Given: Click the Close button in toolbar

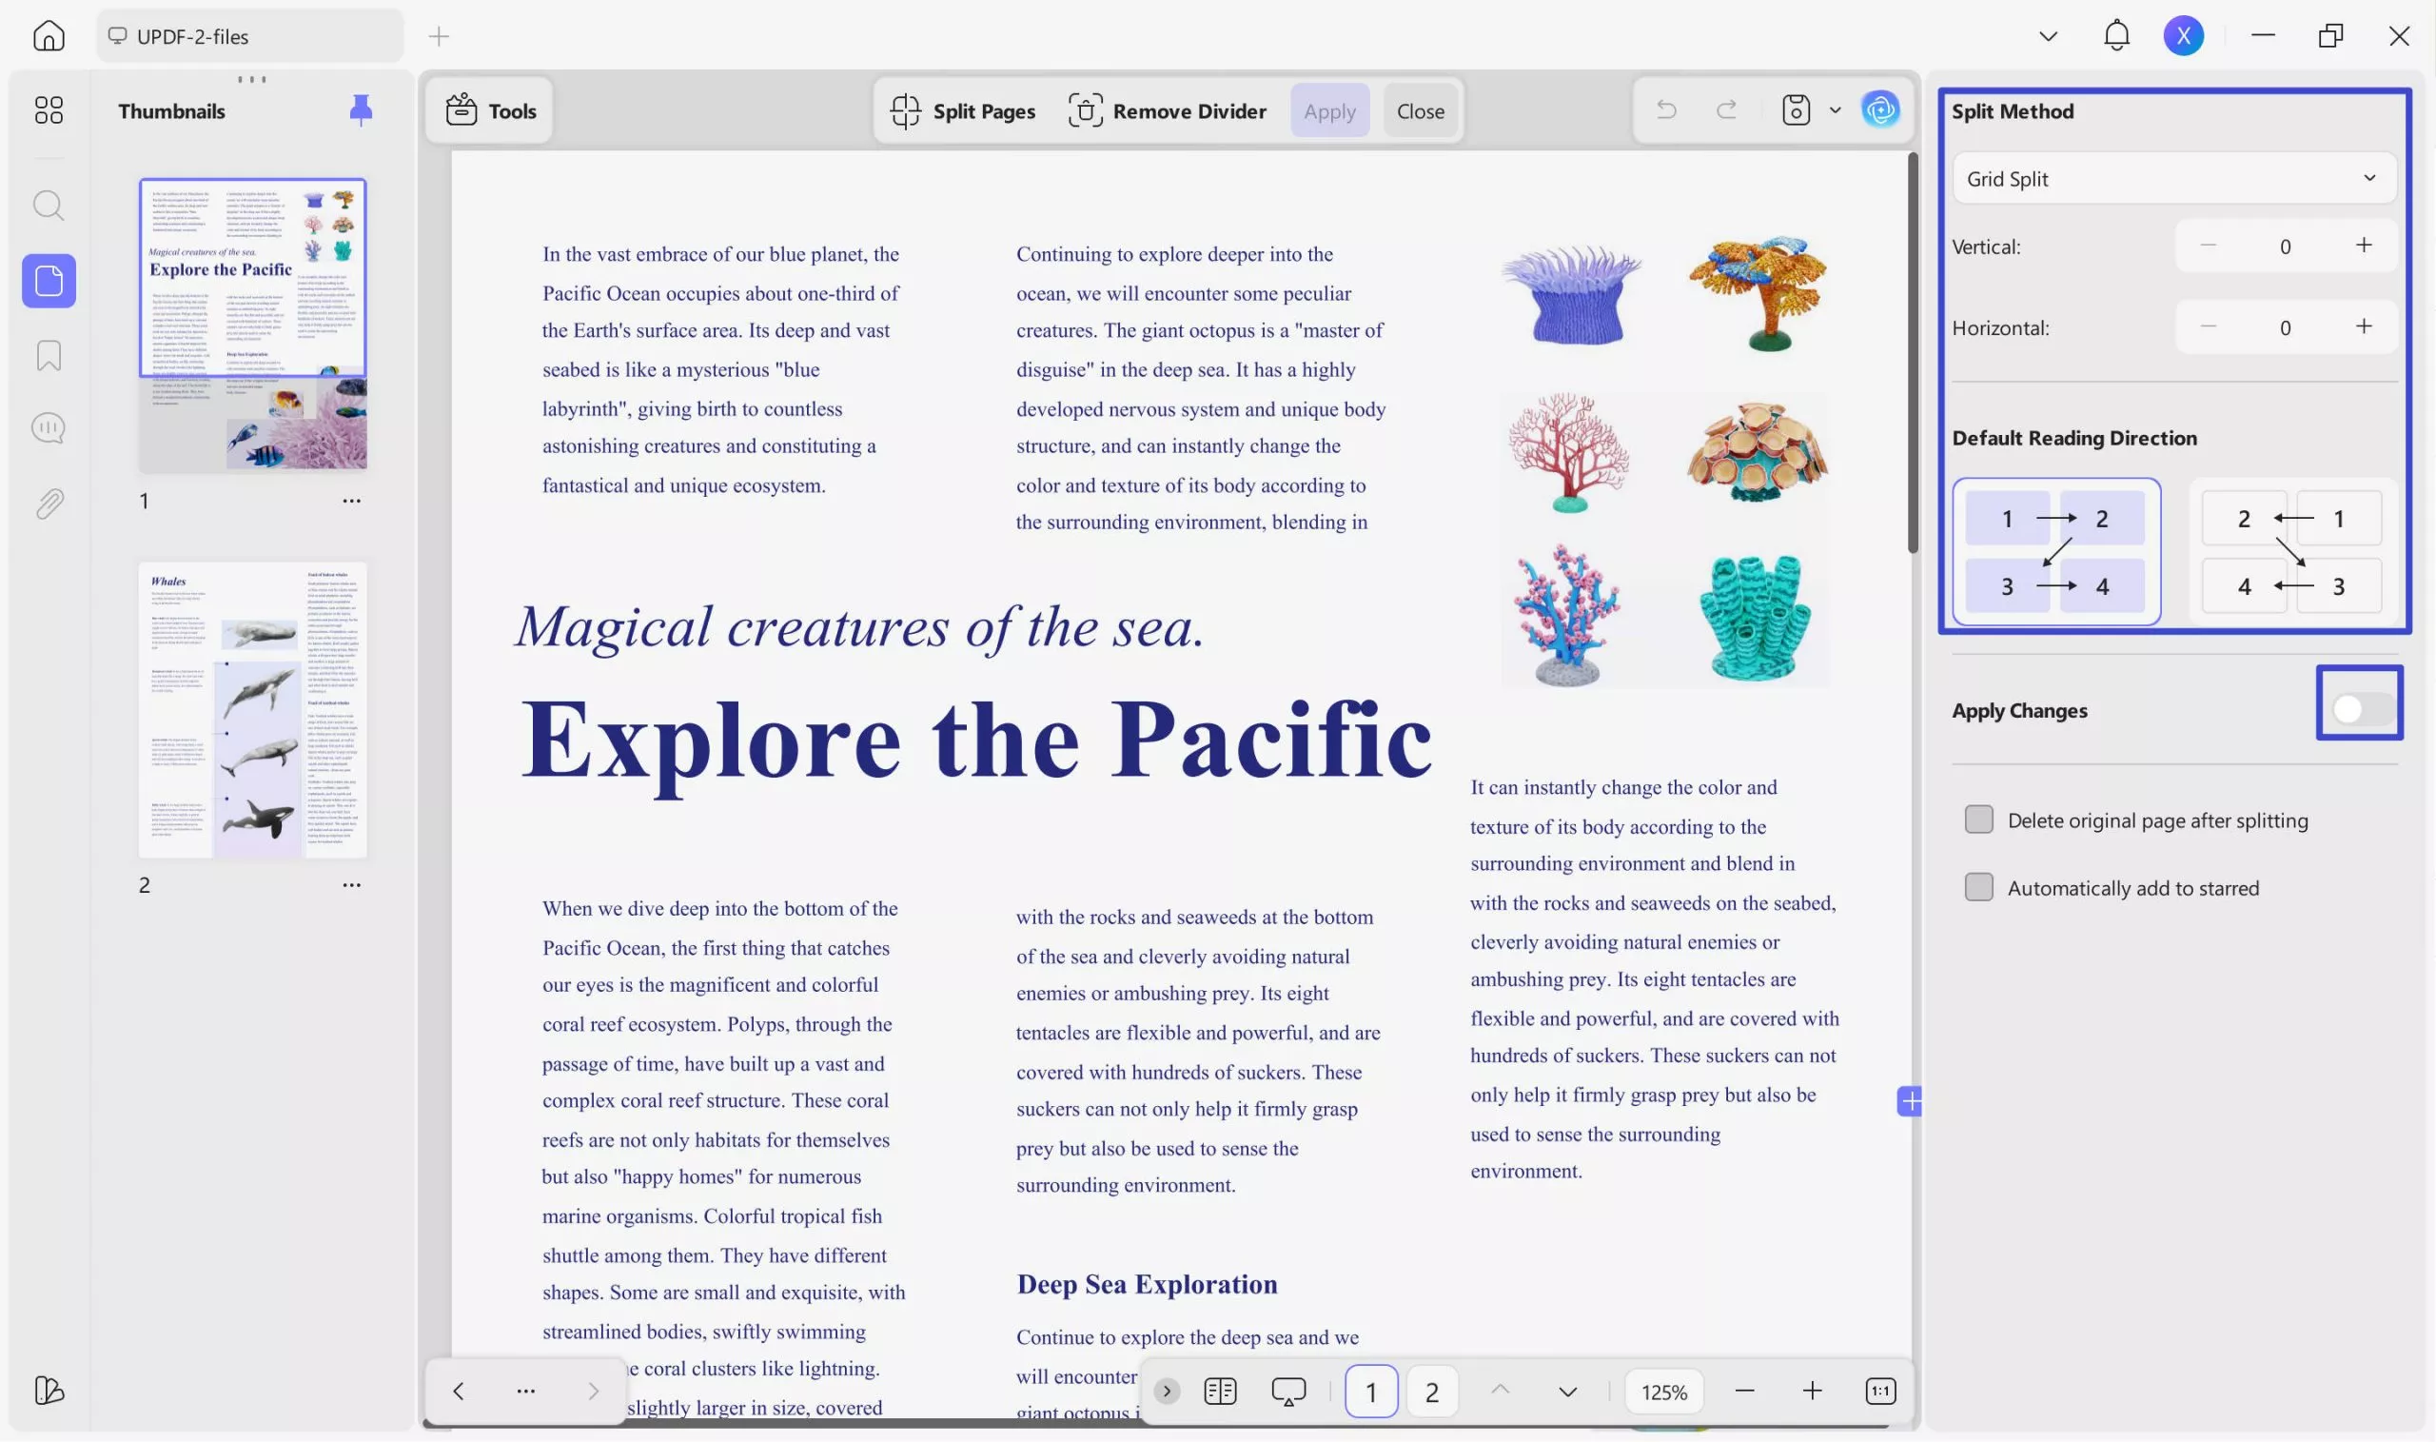Looking at the screenshot, I should pos(1420,110).
